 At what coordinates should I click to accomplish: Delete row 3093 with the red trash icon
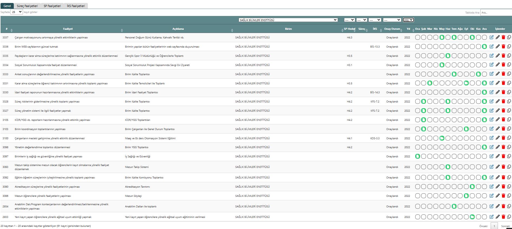point(503,167)
